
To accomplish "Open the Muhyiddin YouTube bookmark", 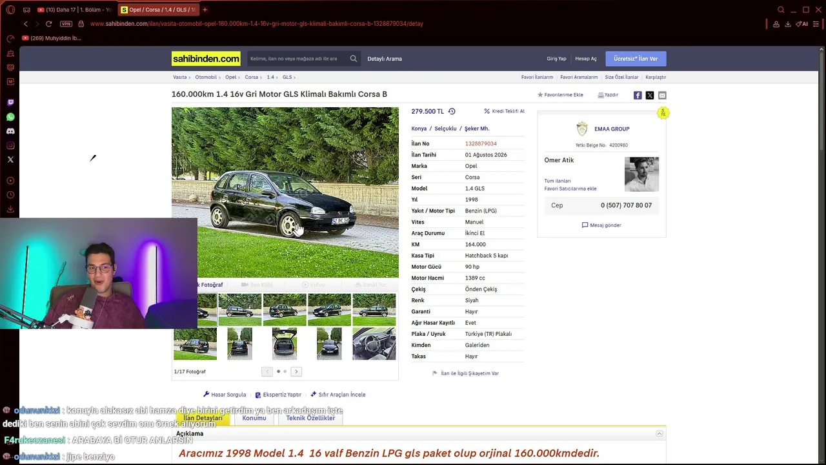I will [52, 38].
